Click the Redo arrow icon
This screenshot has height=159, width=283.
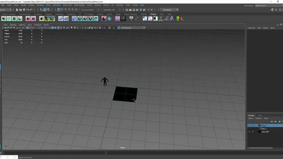(31, 10)
